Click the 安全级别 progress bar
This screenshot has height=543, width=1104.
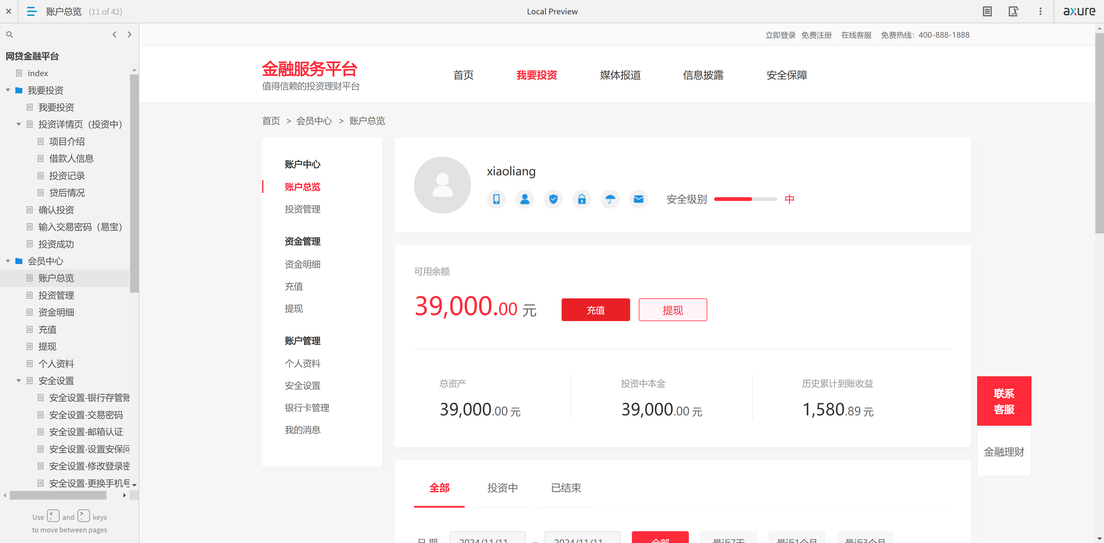point(745,199)
